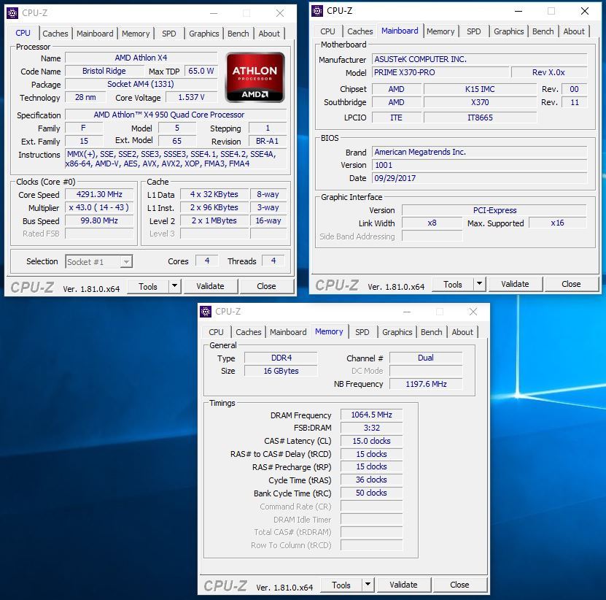The width and height of the screenshot is (606, 600).
Task: Open About tab in CPU window
Action: click(269, 34)
